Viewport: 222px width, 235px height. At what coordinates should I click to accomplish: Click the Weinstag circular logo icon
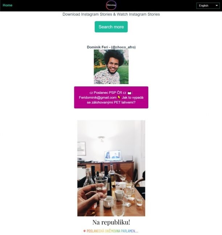111,5
